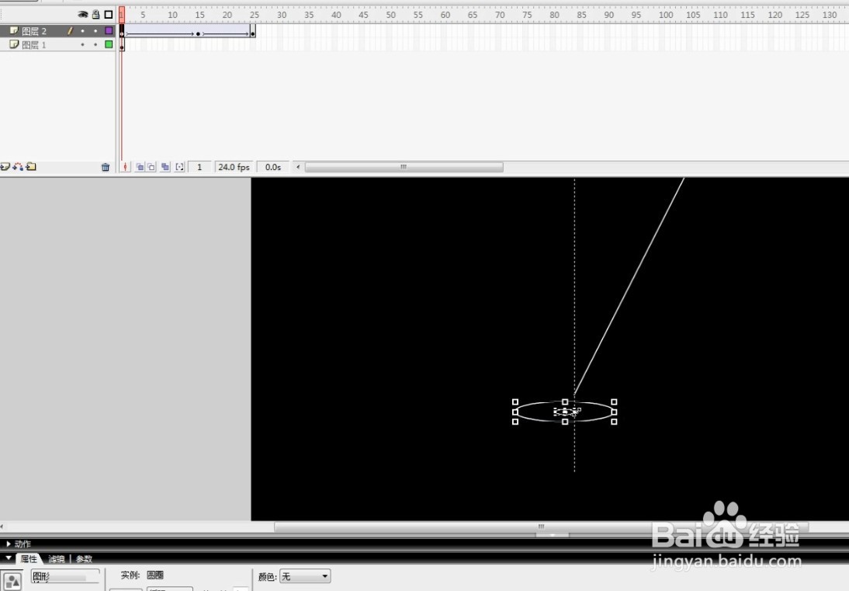Select first keyframe of 图层 1
This screenshot has width=849, height=591.
pyautogui.click(x=122, y=45)
